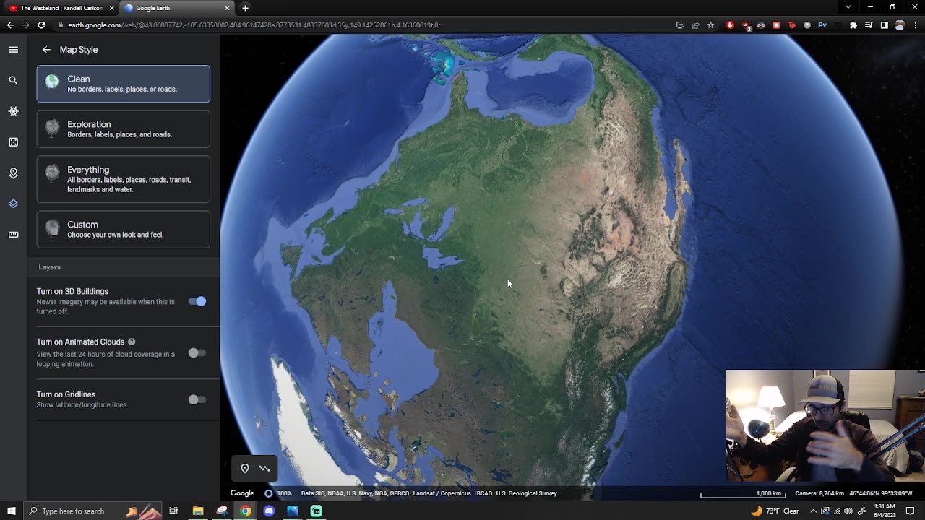Viewport: 925px width, 520px height.
Task: Click the Landsat / Copernicus attribution text
Action: (441, 493)
